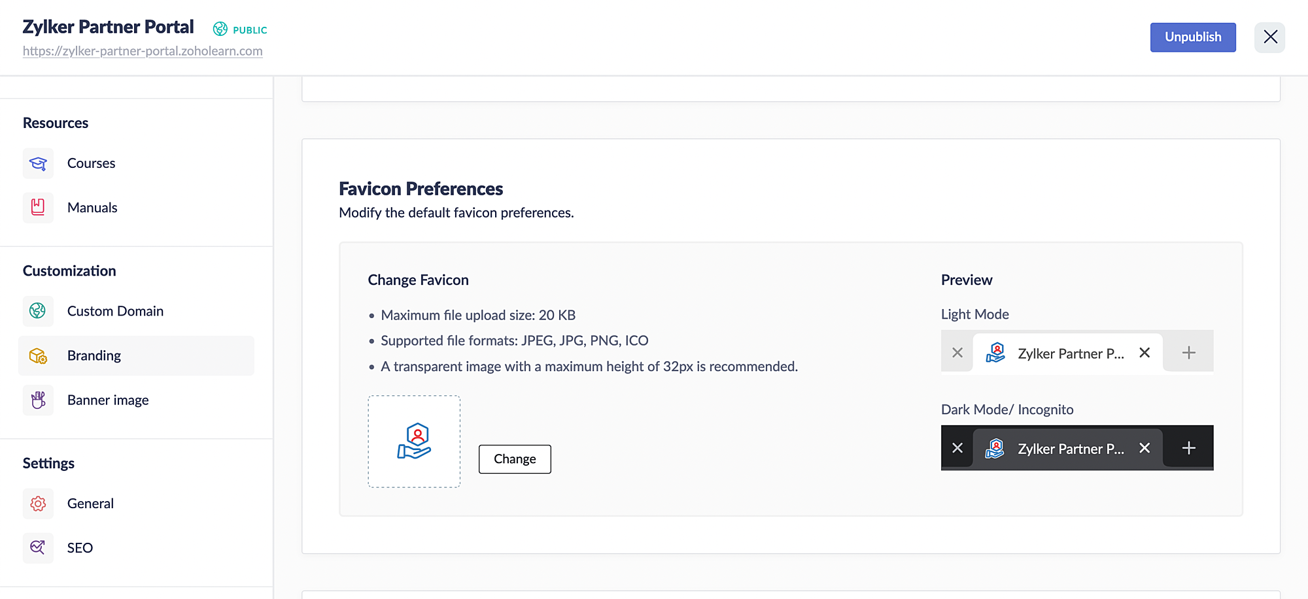Click the 'Zylker Partner Portal' title
Screen dimensions: 1308x599
click(109, 27)
